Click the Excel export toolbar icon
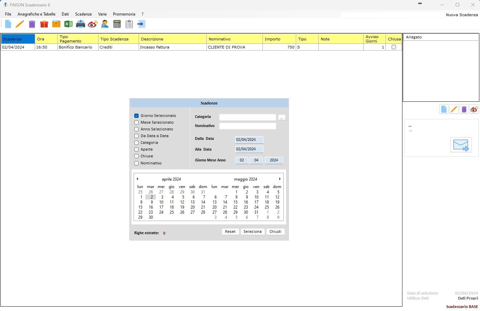Image resolution: width=480 pixels, height=311 pixels. pyautogui.click(x=68, y=24)
